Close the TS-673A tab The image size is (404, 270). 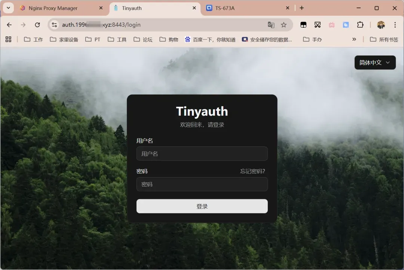pos(288,8)
